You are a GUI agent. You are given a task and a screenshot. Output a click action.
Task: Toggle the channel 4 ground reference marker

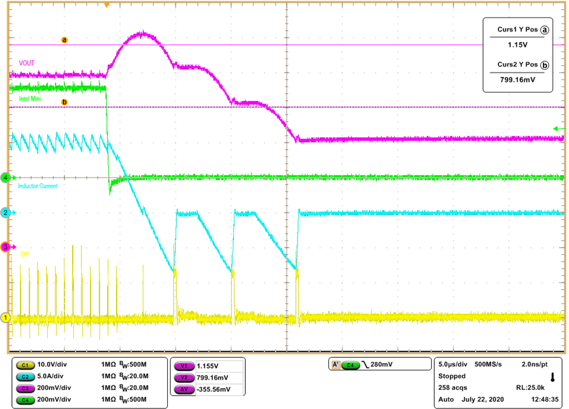click(7, 176)
